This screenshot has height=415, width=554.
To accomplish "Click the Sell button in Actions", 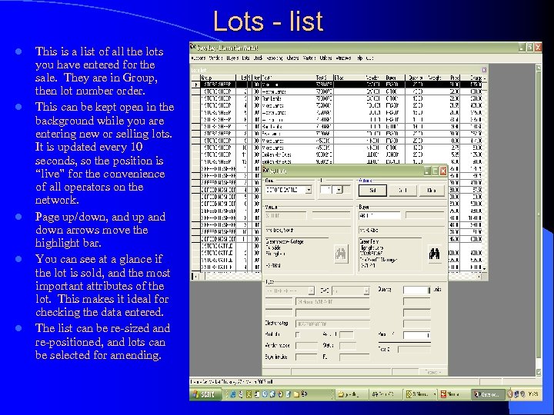I will (372, 191).
